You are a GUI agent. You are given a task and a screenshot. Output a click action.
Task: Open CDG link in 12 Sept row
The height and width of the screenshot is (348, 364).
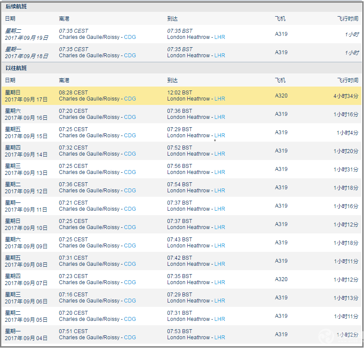[130, 191]
